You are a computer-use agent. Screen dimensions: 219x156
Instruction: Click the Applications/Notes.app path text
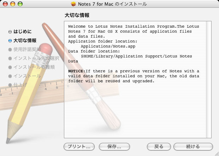tap(108, 46)
